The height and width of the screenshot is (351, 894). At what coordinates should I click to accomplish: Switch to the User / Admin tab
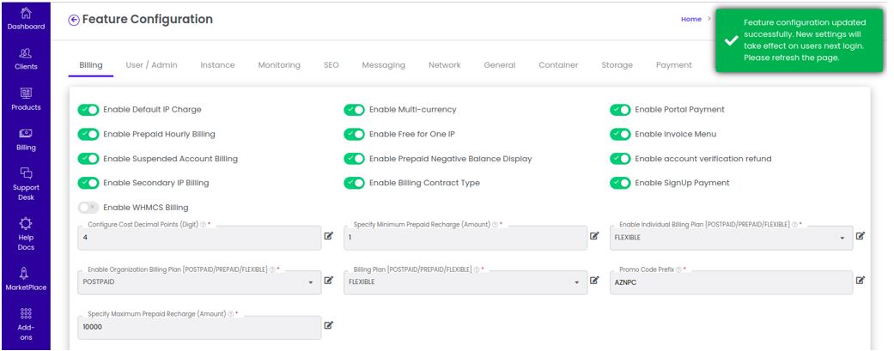pos(152,65)
